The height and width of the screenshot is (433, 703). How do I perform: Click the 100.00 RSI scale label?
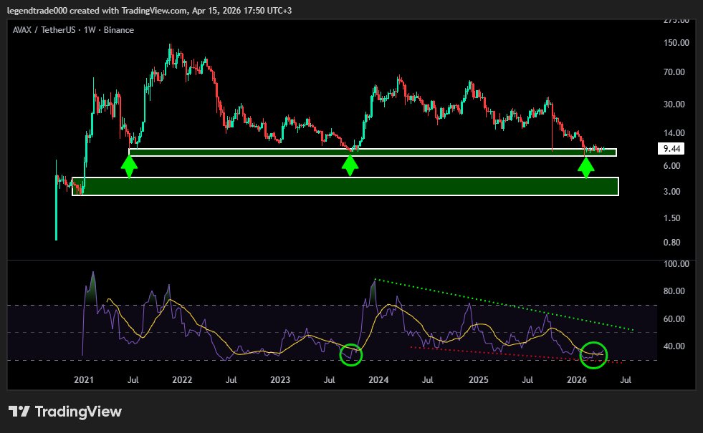tap(676, 264)
